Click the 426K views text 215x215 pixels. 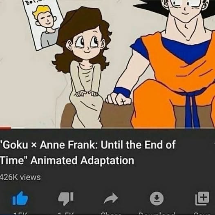(20, 177)
